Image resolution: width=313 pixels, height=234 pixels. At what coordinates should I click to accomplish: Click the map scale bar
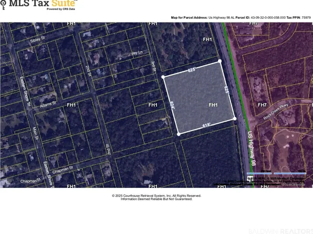[x=276, y=173]
